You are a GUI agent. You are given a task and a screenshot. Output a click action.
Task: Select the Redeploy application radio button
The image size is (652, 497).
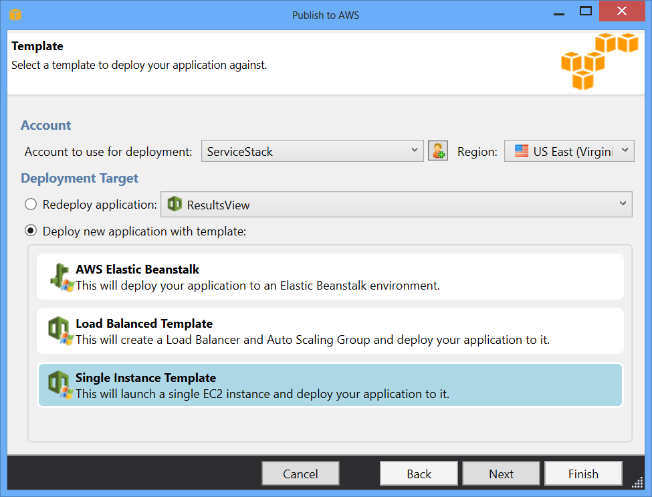click(30, 204)
